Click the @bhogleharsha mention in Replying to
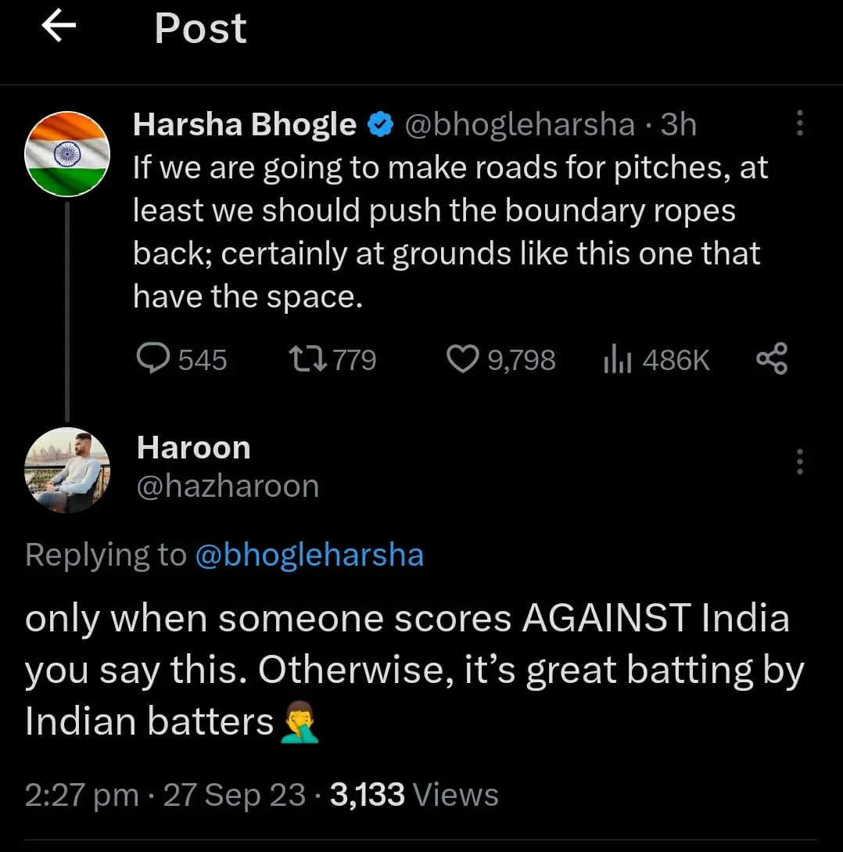Viewport: 843px width, 852px height. 309,555
